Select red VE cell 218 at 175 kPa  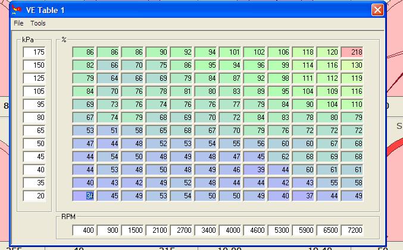pyautogui.click(x=352, y=52)
